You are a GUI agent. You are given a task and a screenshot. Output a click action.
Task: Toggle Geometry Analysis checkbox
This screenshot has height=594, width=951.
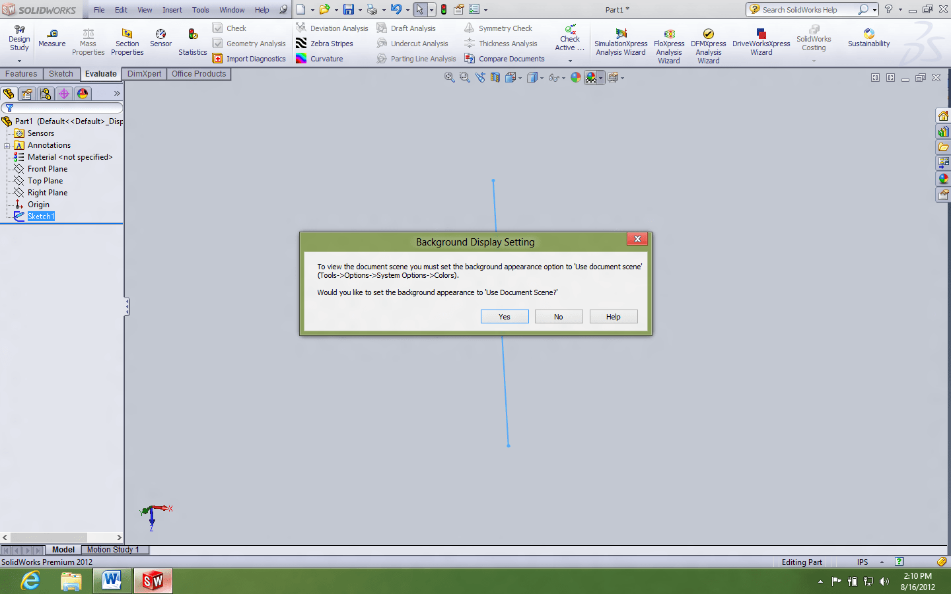pyautogui.click(x=218, y=44)
